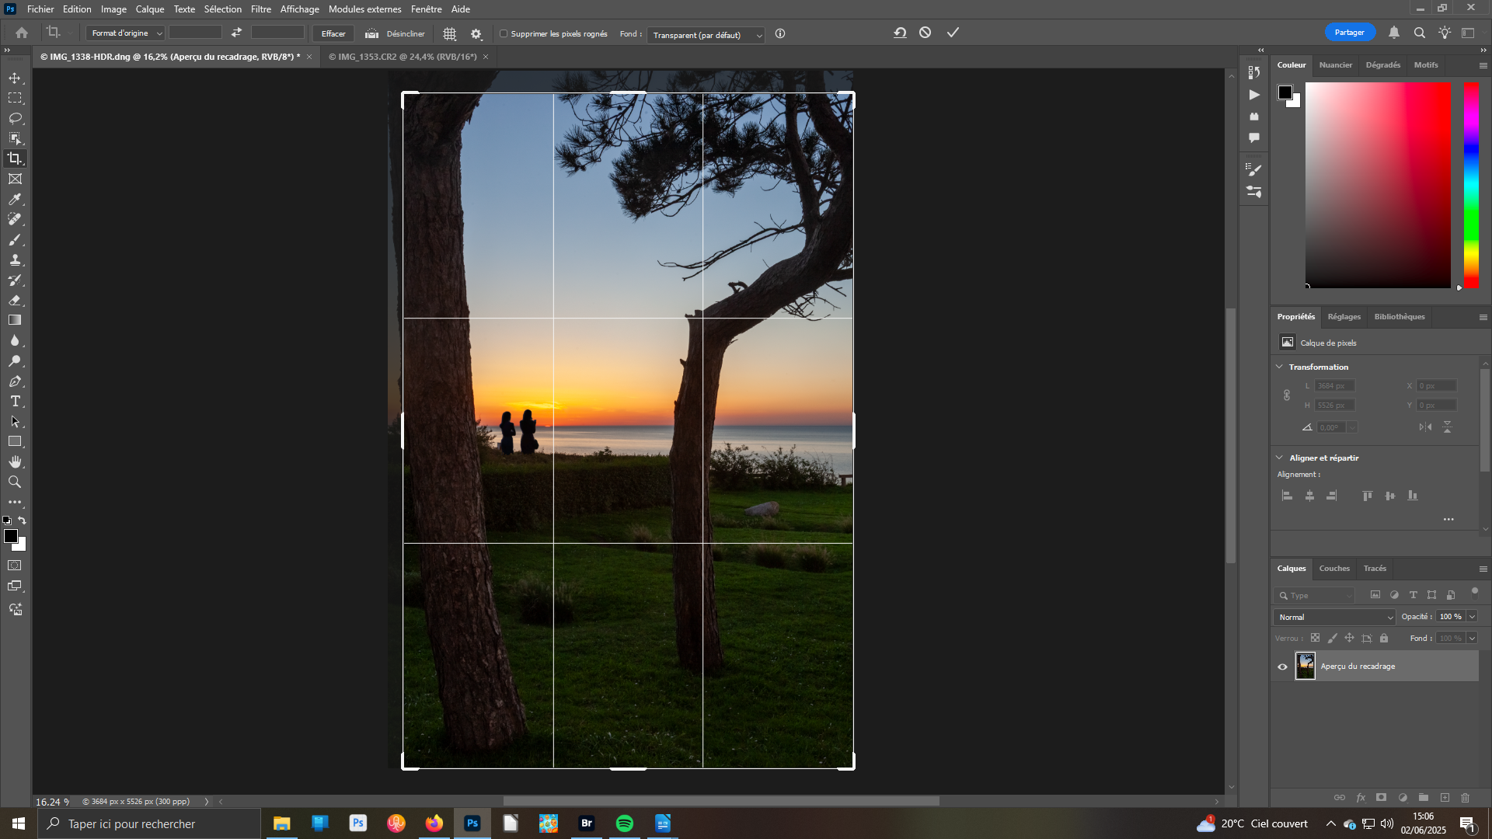Open the Filtre menu
The image size is (1492, 839).
(x=260, y=9)
